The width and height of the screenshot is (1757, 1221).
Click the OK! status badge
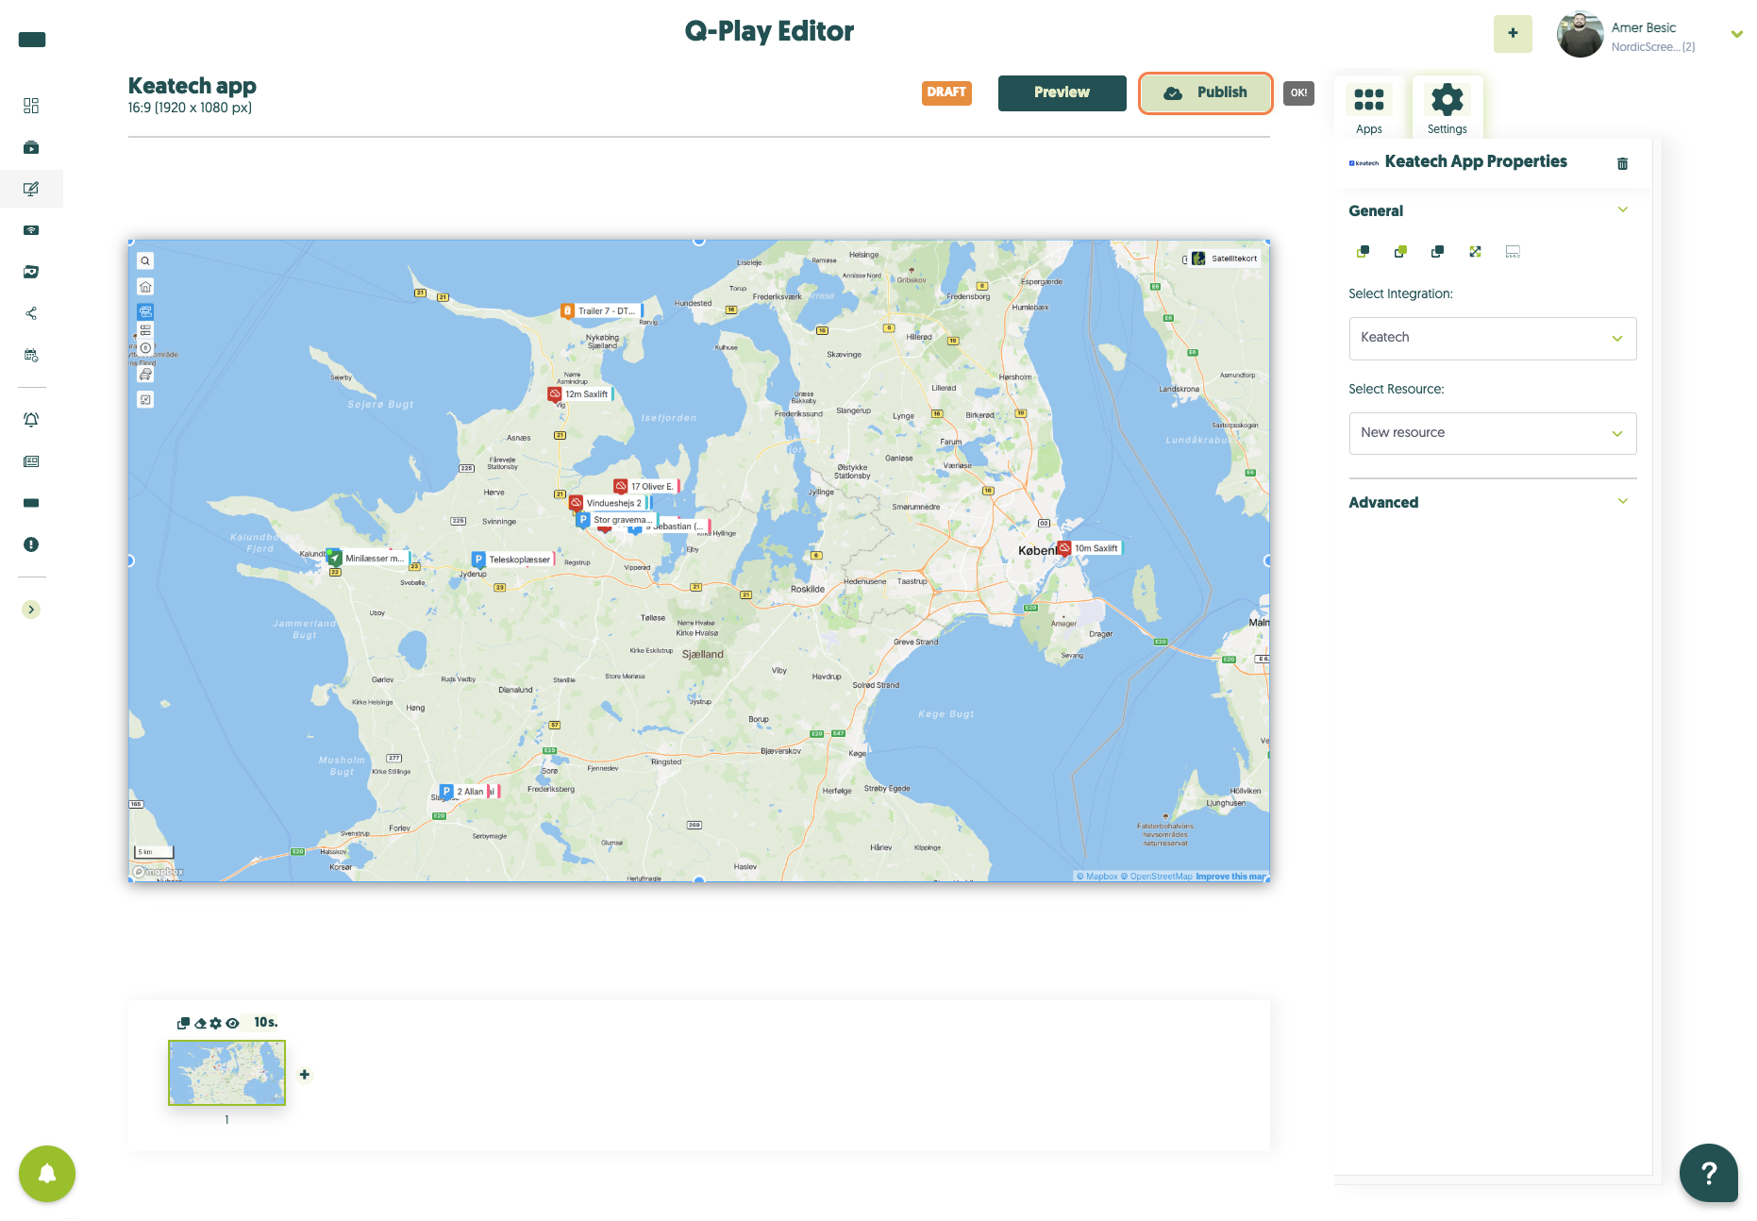(x=1298, y=92)
